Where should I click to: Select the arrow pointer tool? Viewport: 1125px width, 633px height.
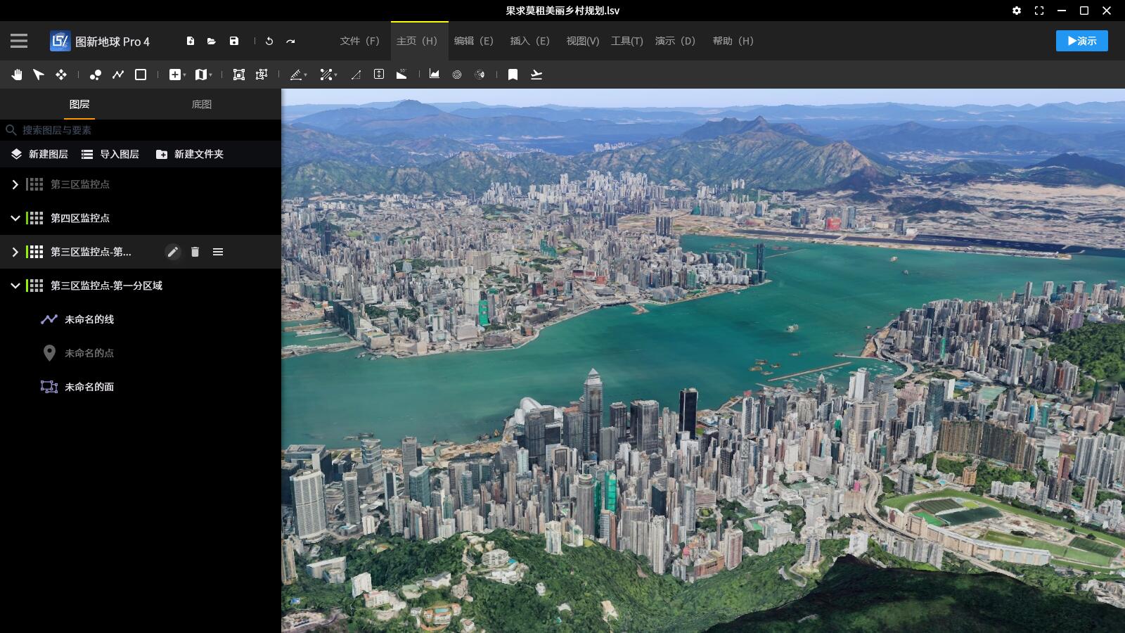39,75
